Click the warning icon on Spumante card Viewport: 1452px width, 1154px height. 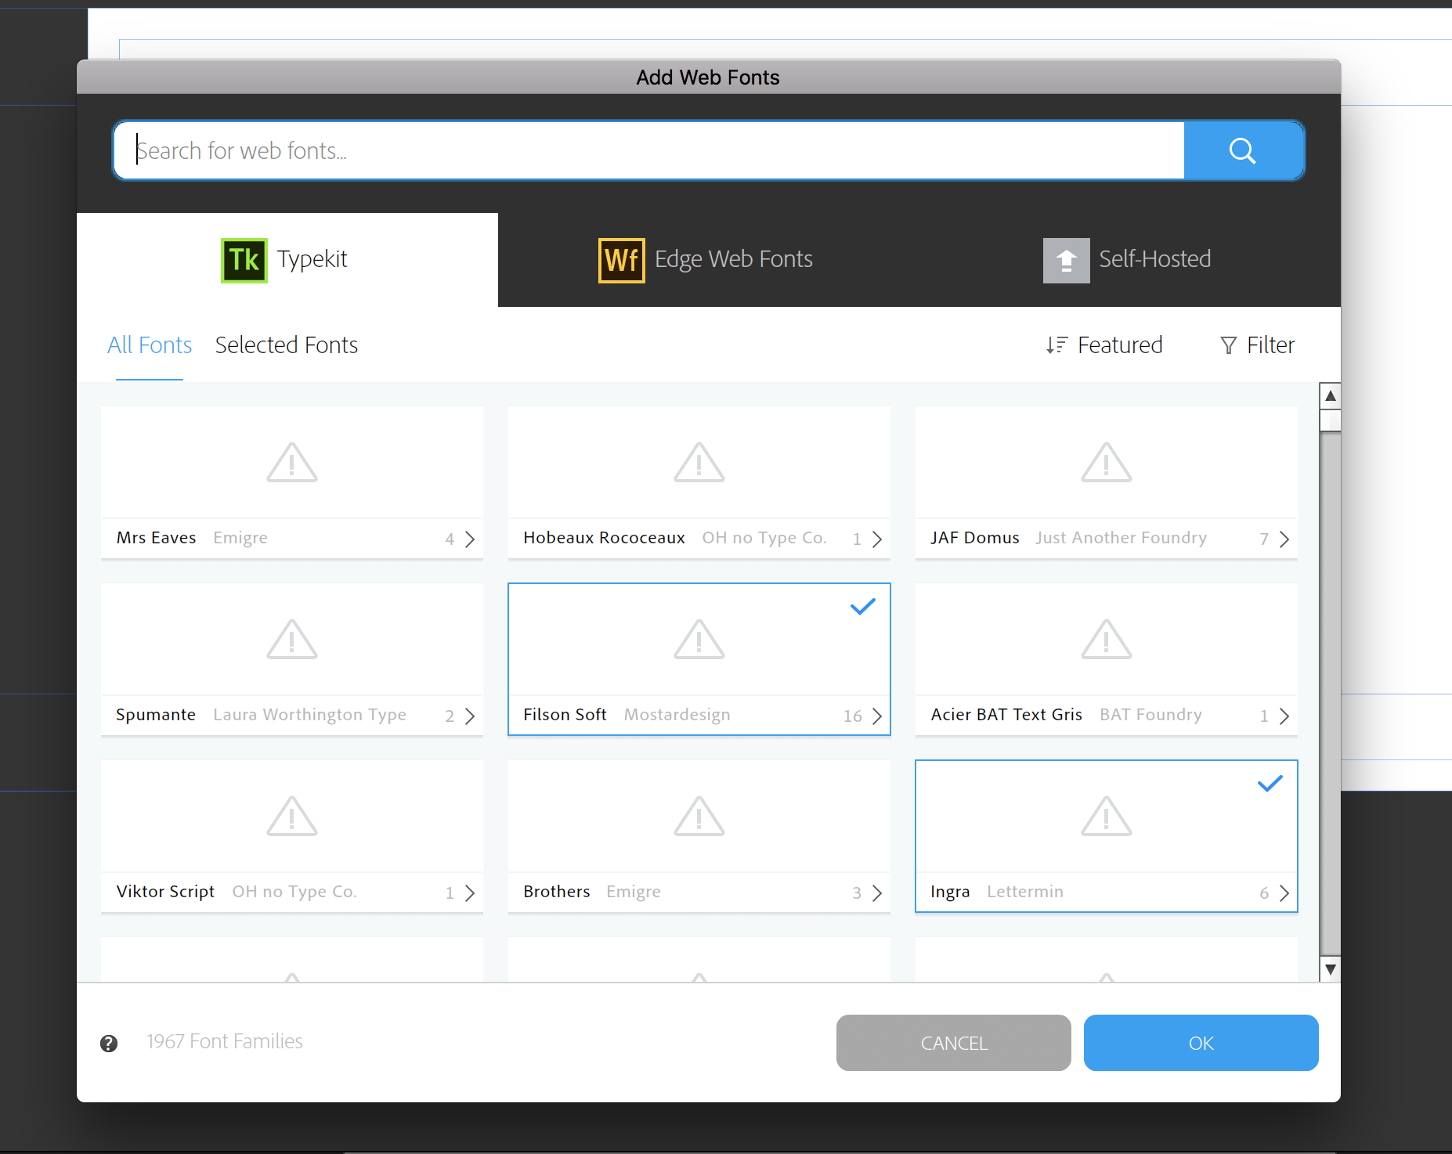pyautogui.click(x=292, y=639)
